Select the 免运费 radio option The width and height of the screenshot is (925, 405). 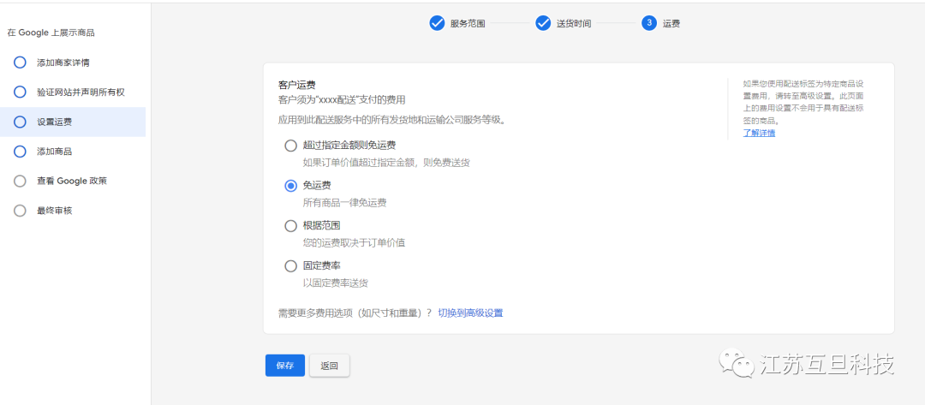click(x=290, y=185)
